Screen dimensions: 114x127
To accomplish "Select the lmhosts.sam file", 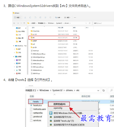I will pyautogui.click(x=38, y=109).
